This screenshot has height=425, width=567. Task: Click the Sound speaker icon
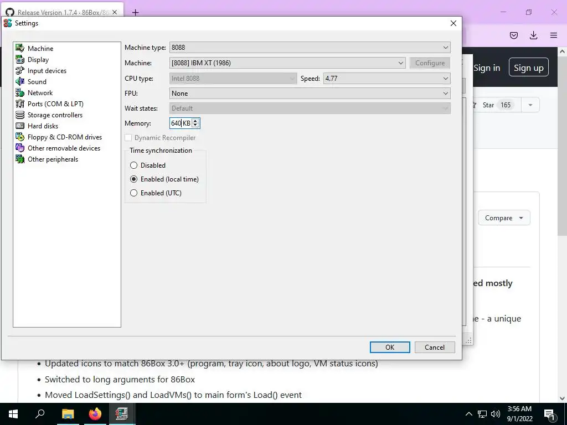click(x=20, y=81)
